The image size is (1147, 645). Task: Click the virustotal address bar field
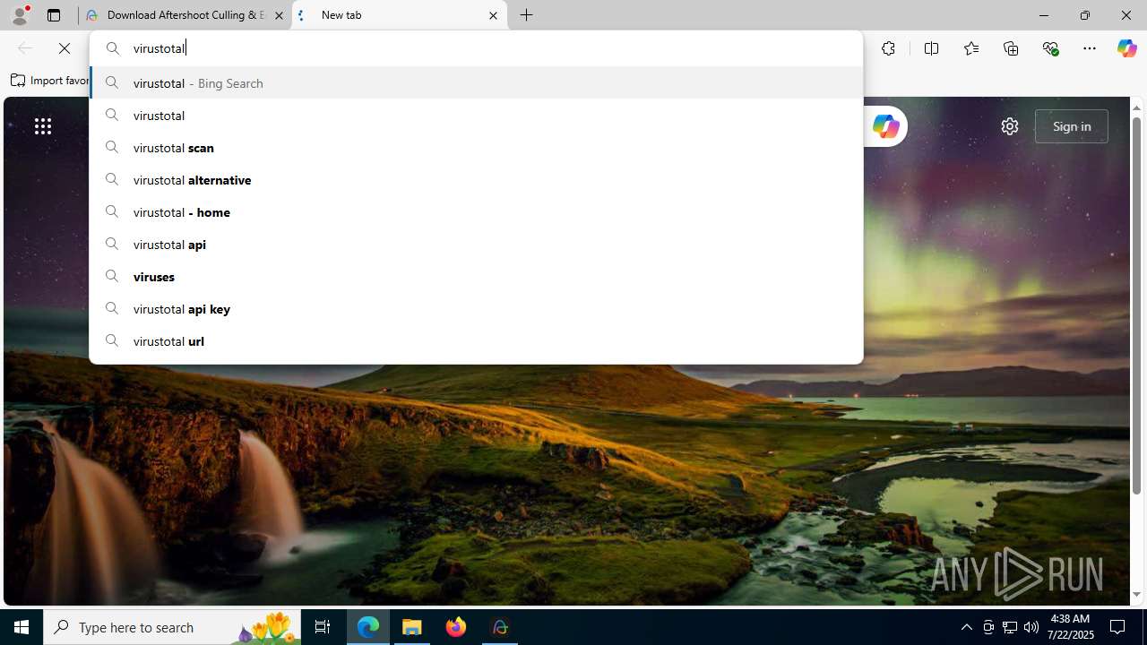[476, 48]
